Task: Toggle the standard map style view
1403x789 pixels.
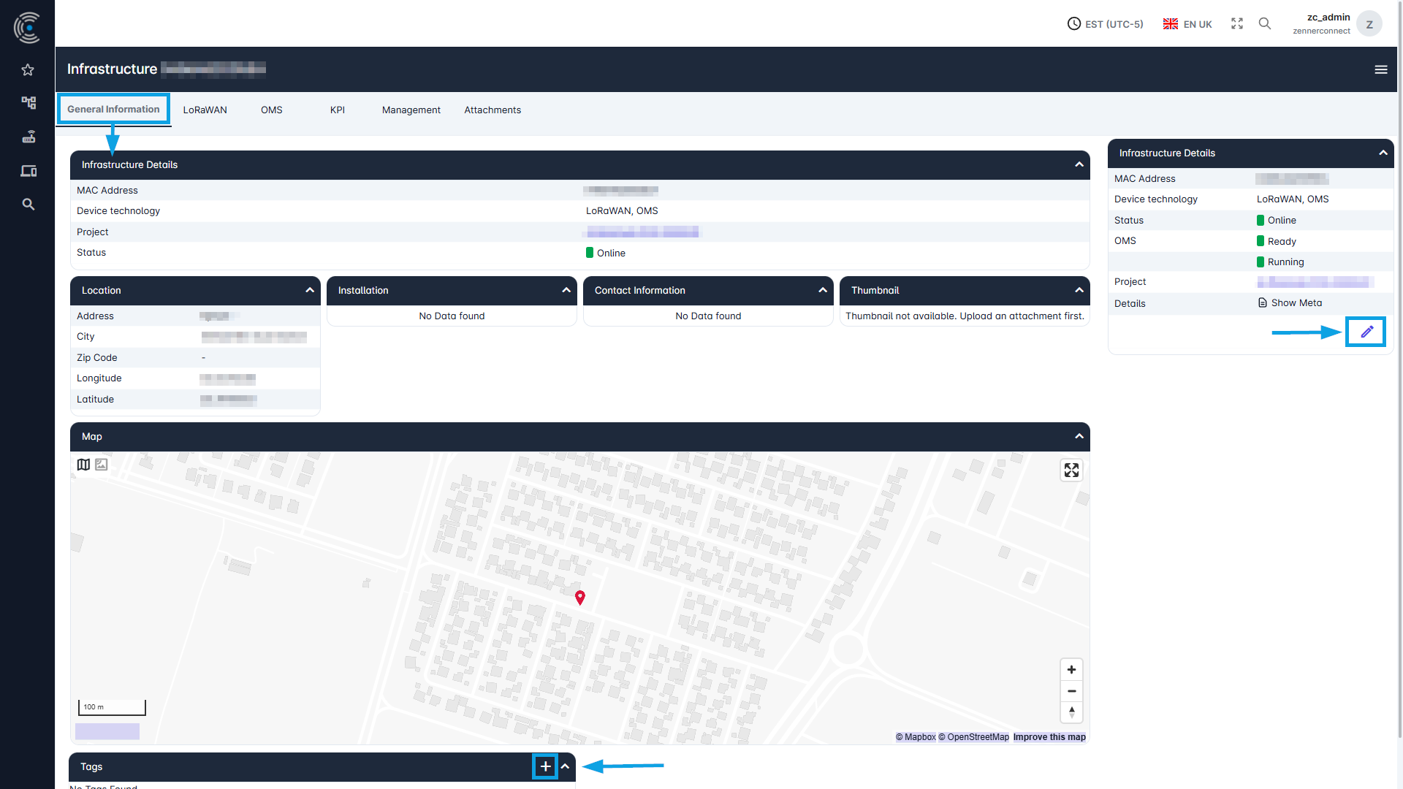Action: tap(83, 464)
